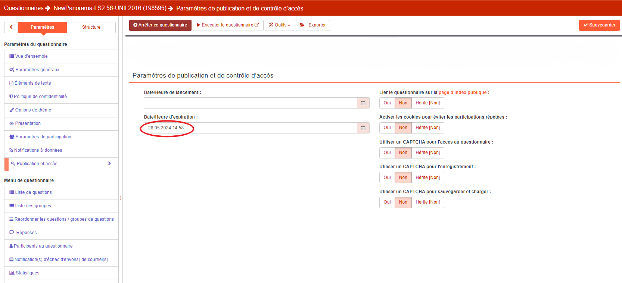Open the Outils dropdown menu
Screen dimensions: 622x283
(x=279, y=25)
